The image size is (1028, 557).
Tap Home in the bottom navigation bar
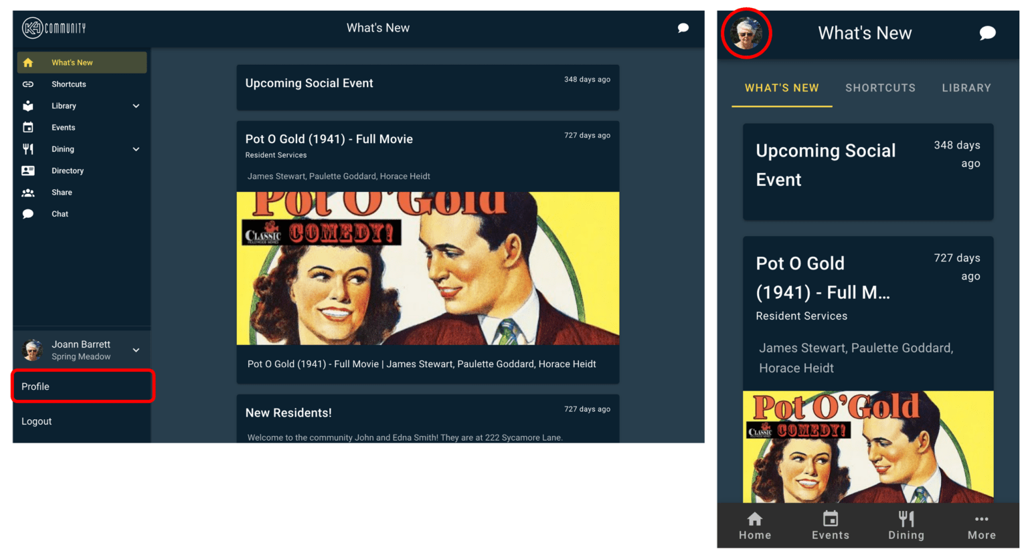pos(755,526)
